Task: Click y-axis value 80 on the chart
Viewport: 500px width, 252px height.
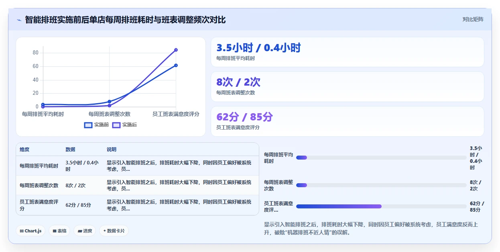Action: [x=35, y=53]
